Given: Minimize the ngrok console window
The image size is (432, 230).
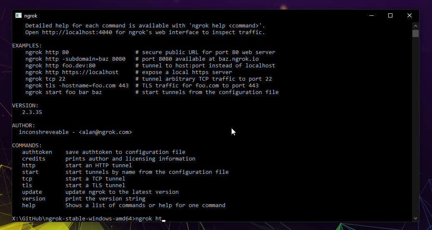Looking at the screenshot, I should (372, 16).
